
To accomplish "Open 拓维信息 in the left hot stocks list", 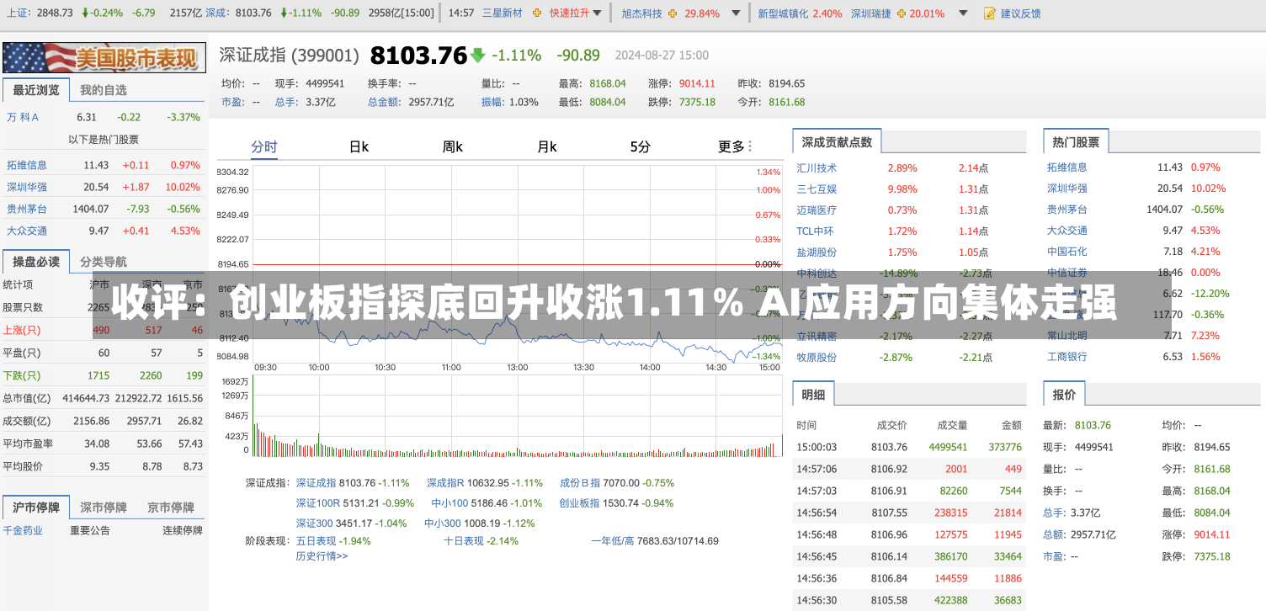I will 27,165.
